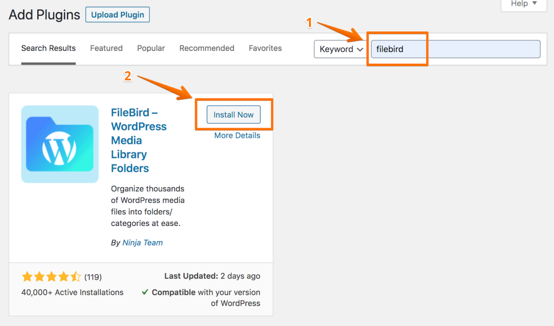Click the FileBird folder plugin icon
The width and height of the screenshot is (554, 326).
coord(60,144)
